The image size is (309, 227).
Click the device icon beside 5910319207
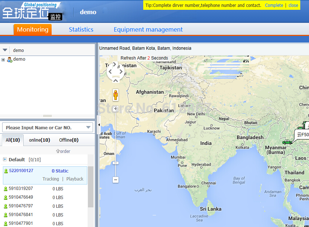(x=5, y=189)
